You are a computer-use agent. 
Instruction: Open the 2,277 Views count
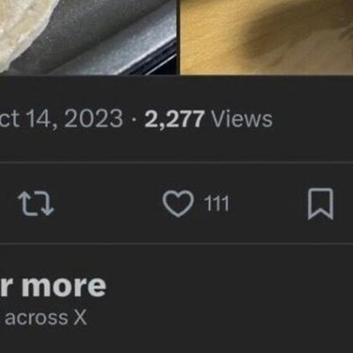click(x=208, y=119)
